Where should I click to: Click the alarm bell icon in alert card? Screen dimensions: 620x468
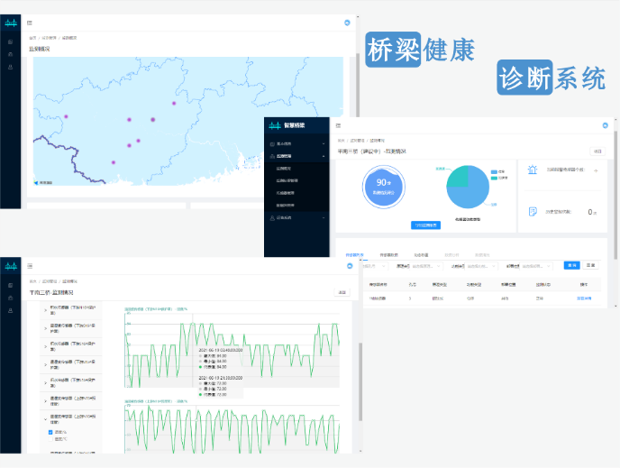(532, 170)
